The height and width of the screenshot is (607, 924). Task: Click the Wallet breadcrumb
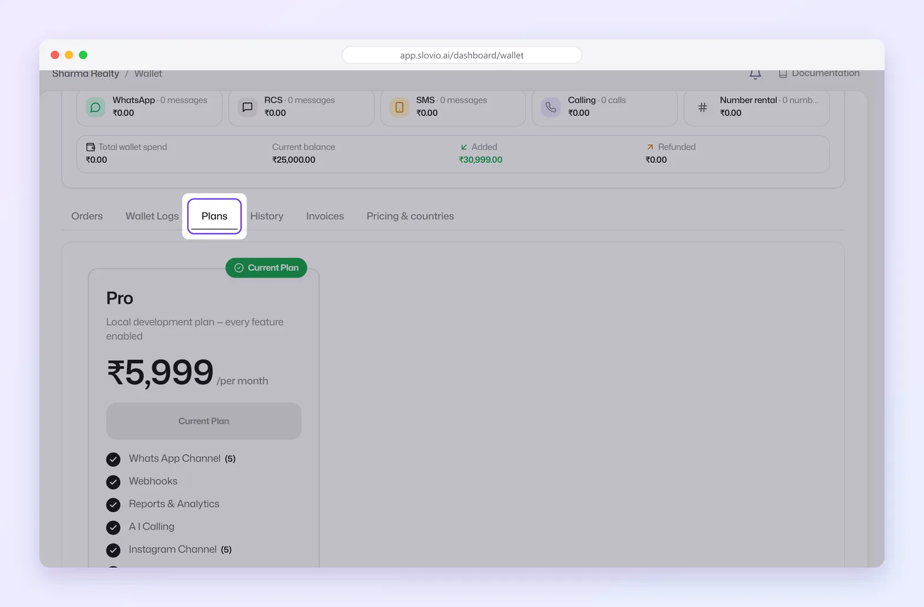148,73
